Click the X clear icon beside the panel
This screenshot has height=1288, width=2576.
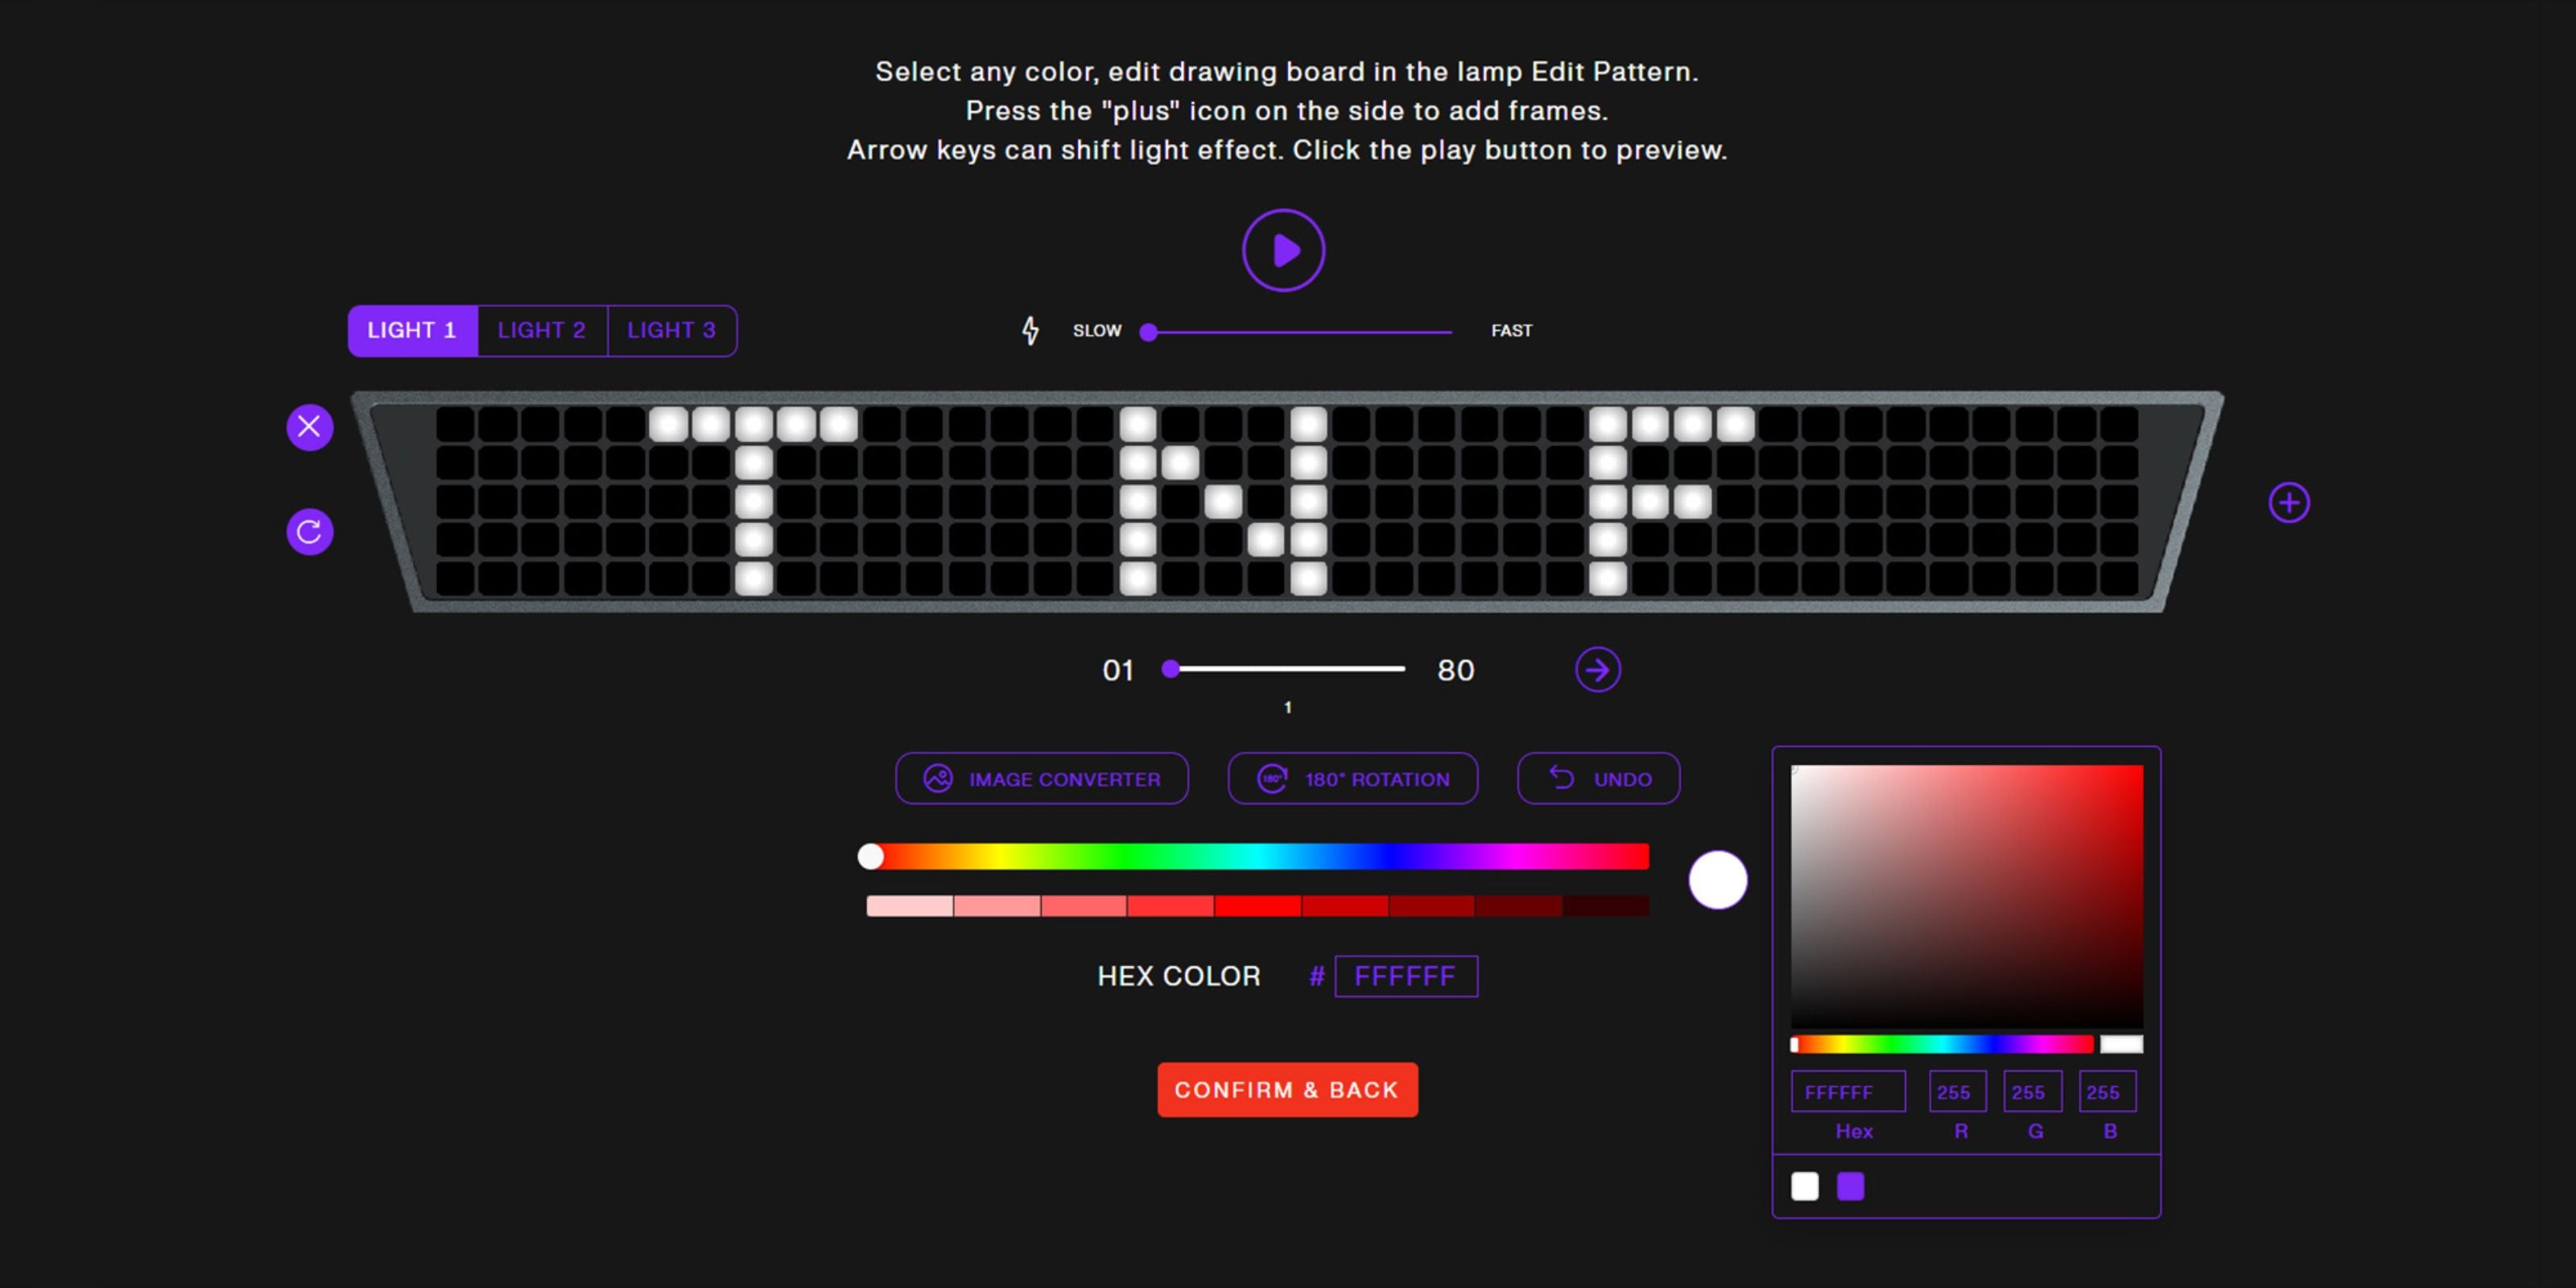click(x=310, y=427)
